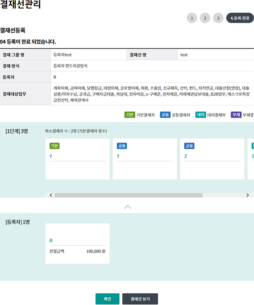Select the 4.등록 완료 step
This screenshot has height=305, width=254.
click(x=240, y=18)
